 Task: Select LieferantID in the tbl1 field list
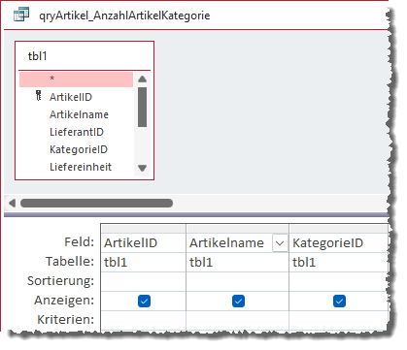[x=77, y=132]
